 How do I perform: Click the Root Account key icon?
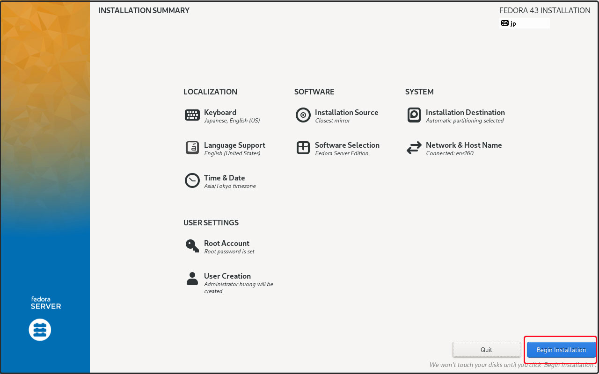[x=192, y=246]
